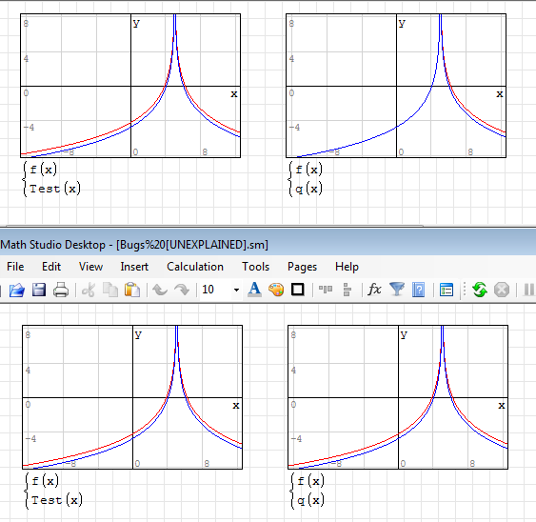This screenshot has height=522, width=536.
Task: Open the Calculation menu
Action: [x=195, y=267]
